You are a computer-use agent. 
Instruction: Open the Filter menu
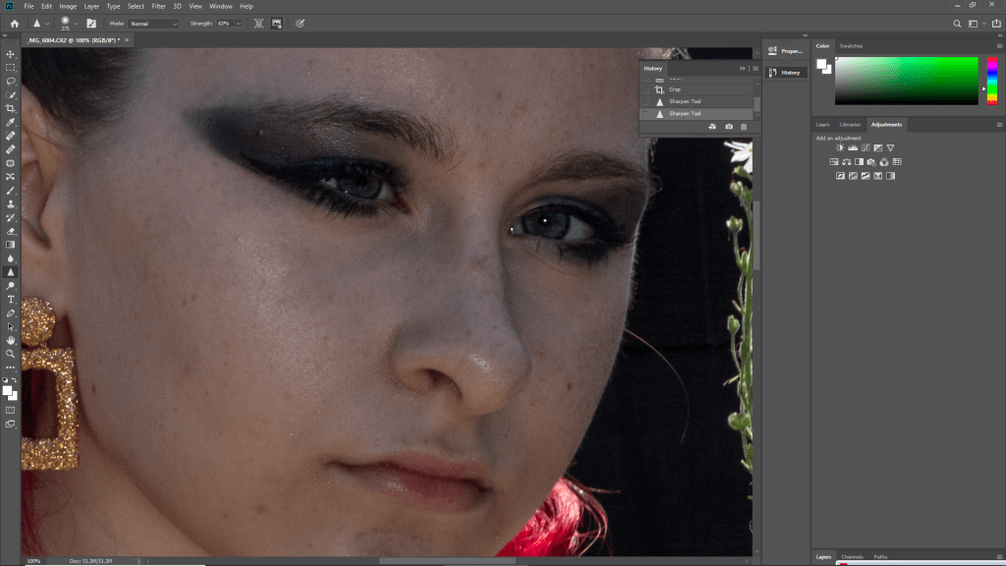[158, 6]
